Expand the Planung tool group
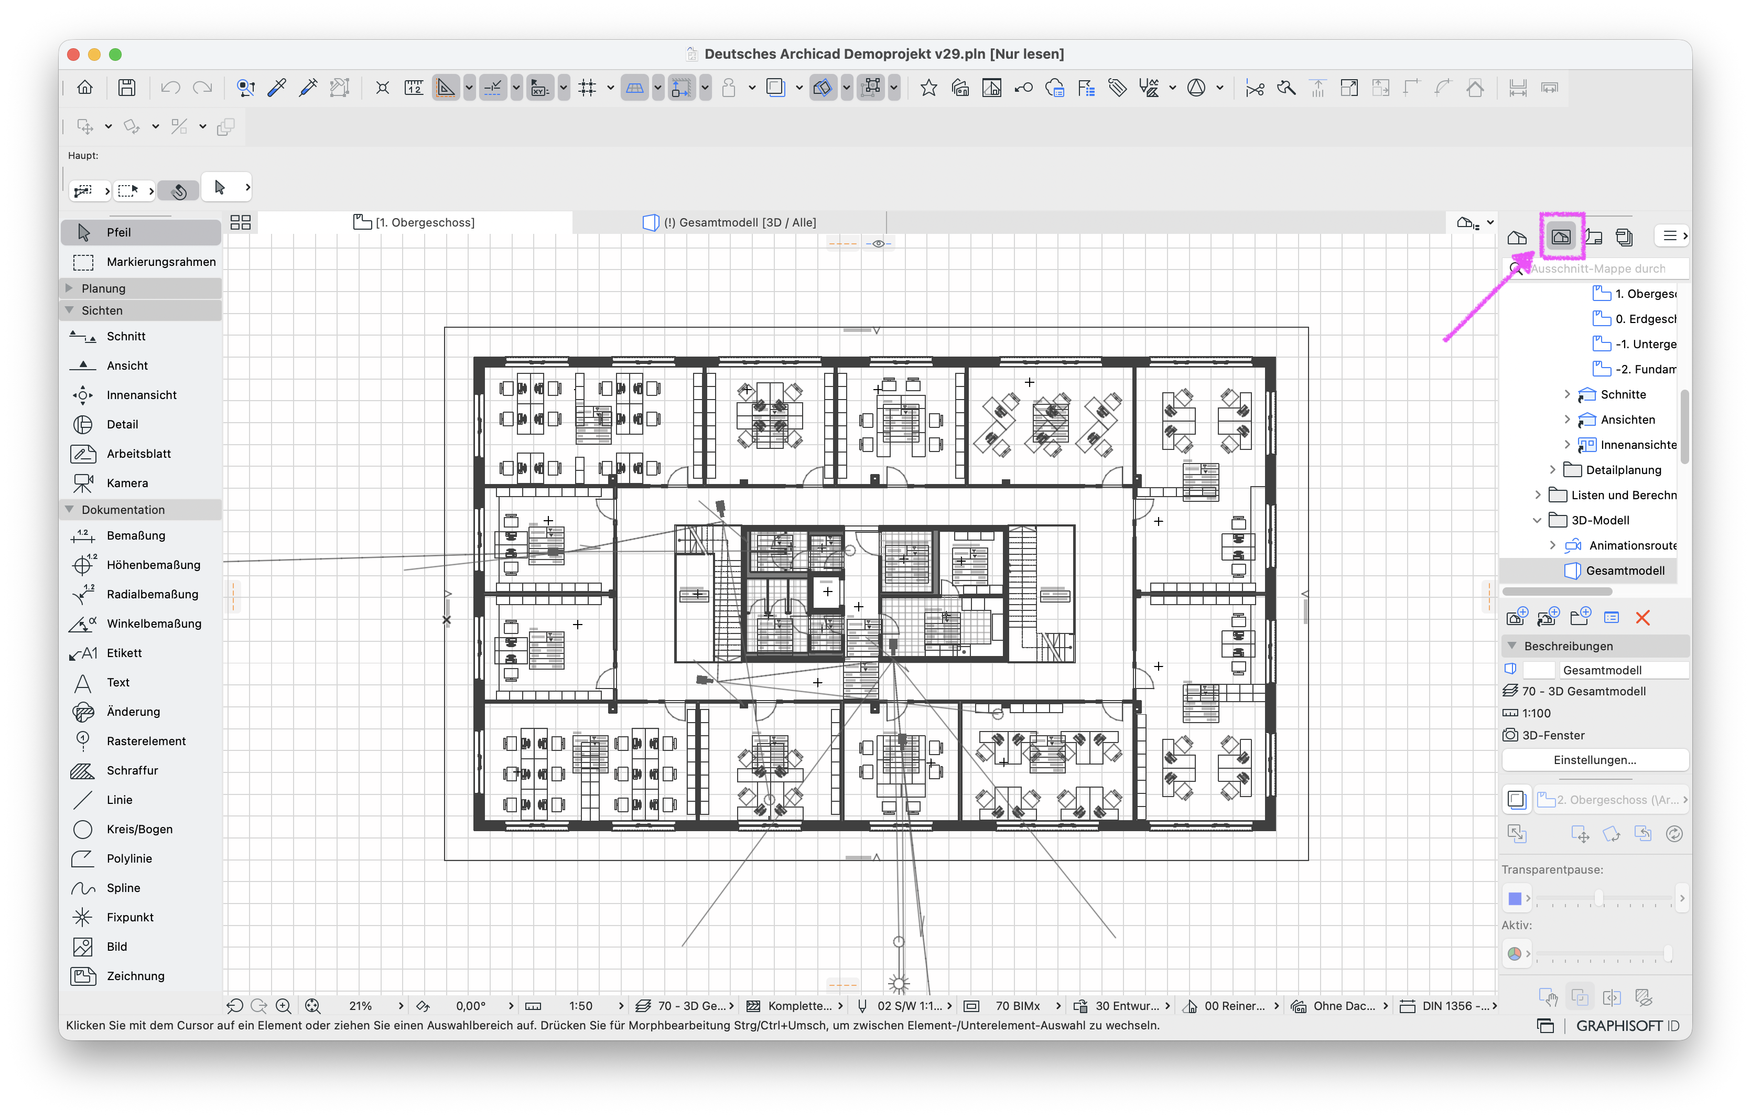The width and height of the screenshot is (1751, 1118). point(70,288)
